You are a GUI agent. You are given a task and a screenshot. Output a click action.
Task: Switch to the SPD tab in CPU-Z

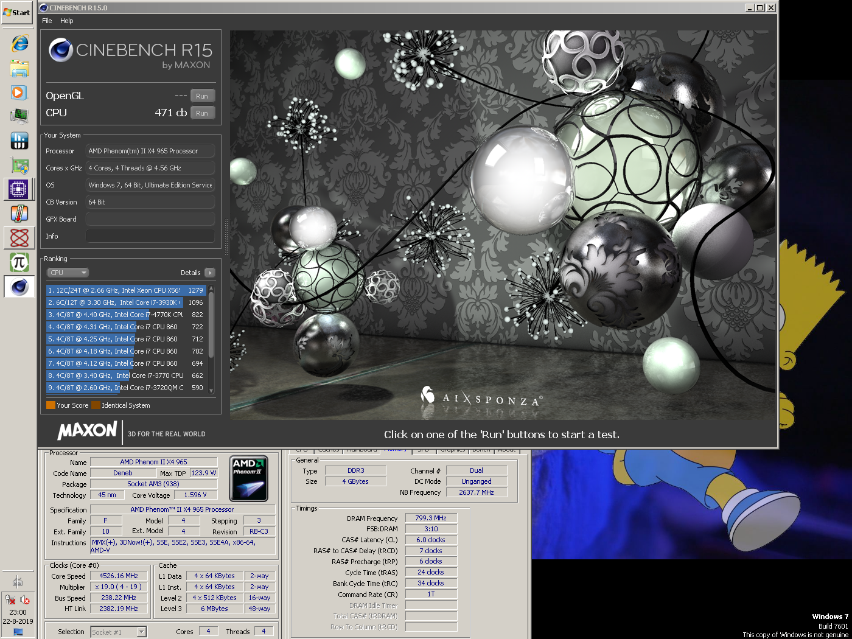tap(424, 450)
